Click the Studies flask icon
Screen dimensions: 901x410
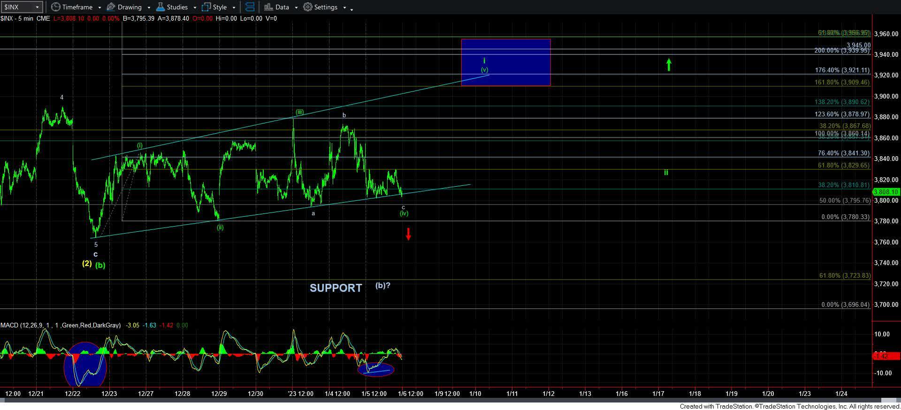coord(160,7)
